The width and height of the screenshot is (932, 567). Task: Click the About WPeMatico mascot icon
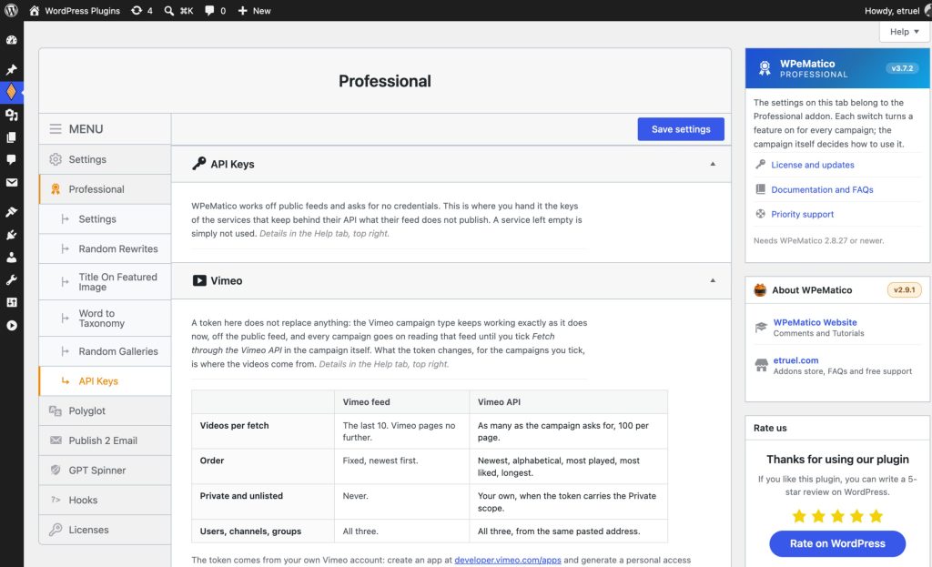click(760, 290)
